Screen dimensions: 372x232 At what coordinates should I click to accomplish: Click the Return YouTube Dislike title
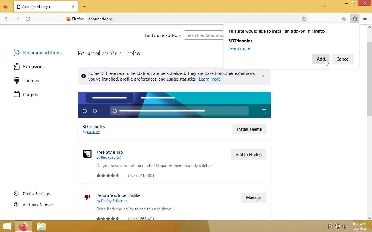pyautogui.click(x=118, y=195)
